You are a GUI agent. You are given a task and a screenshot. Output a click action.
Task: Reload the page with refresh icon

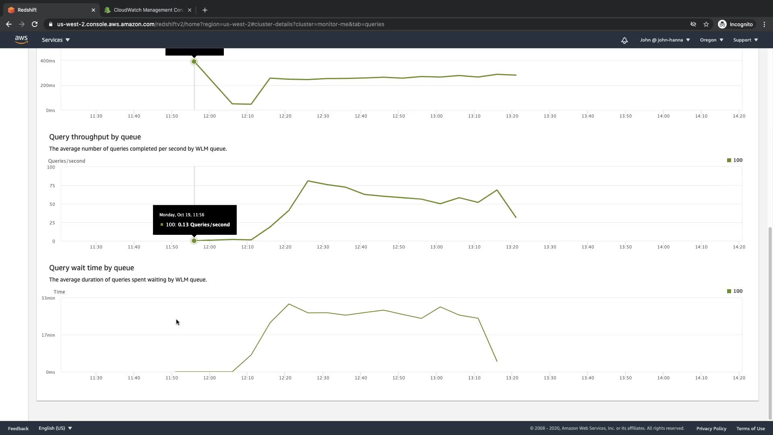(35, 24)
